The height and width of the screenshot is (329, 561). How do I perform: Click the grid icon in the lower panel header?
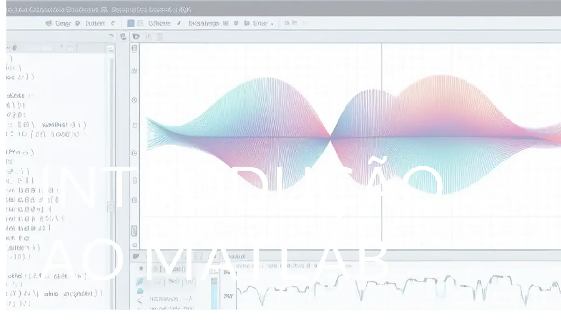[x=198, y=256]
